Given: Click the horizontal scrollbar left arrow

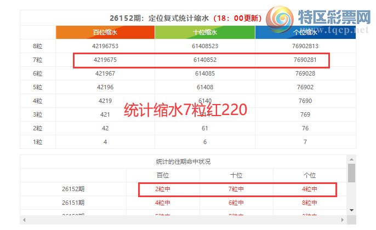Looking at the screenshot, I should point(24,220).
